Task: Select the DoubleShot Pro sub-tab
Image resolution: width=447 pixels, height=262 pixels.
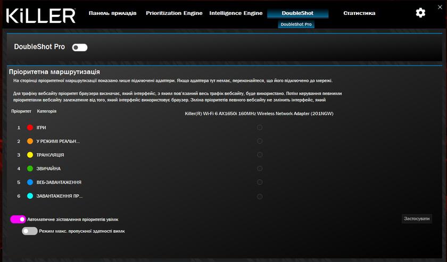Action: click(296, 24)
